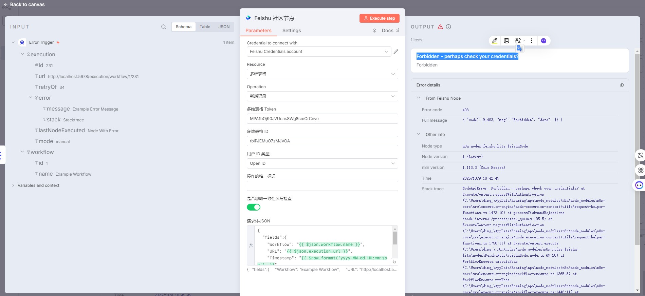Image resolution: width=645 pixels, height=296 pixels.
Task: Select the execution id 231 field
Action: point(44,65)
